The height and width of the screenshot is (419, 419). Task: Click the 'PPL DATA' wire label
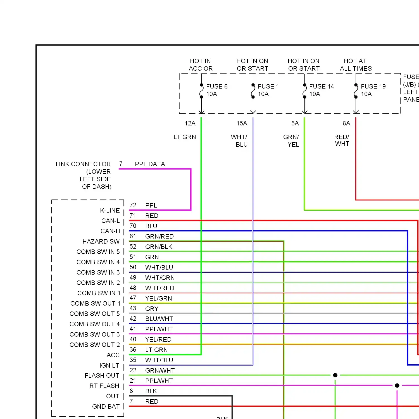click(x=150, y=164)
